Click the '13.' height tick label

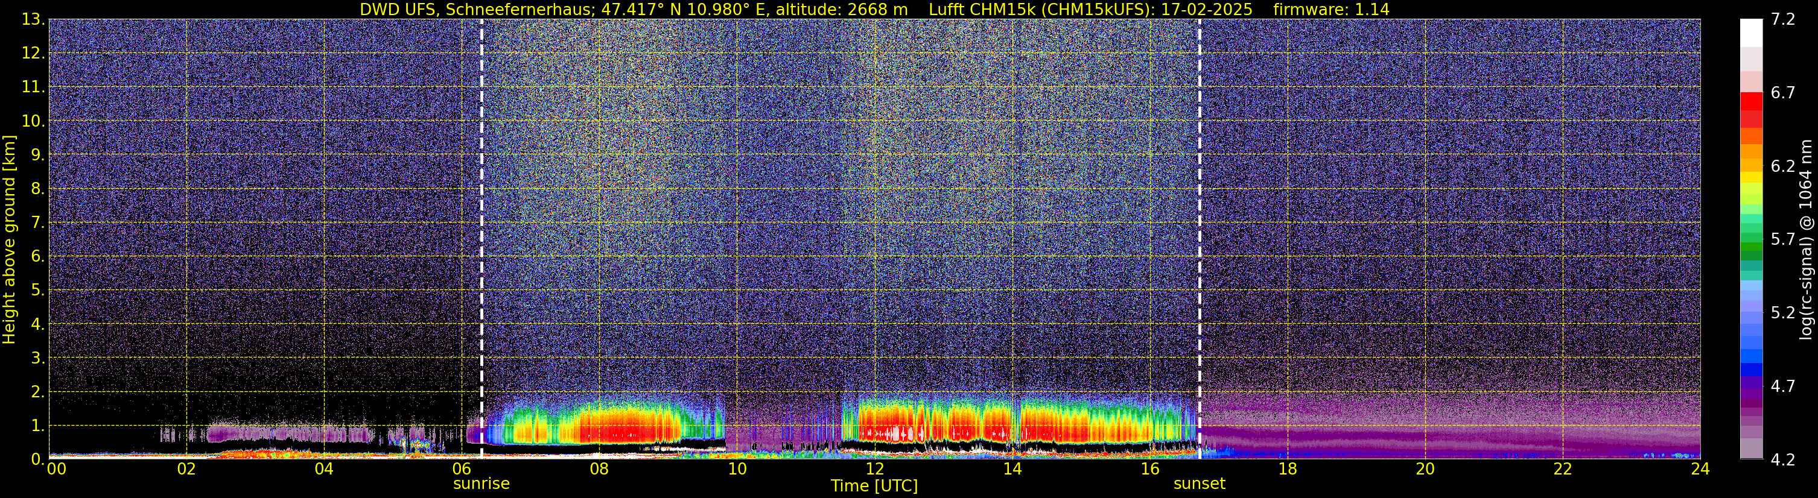[x=33, y=20]
